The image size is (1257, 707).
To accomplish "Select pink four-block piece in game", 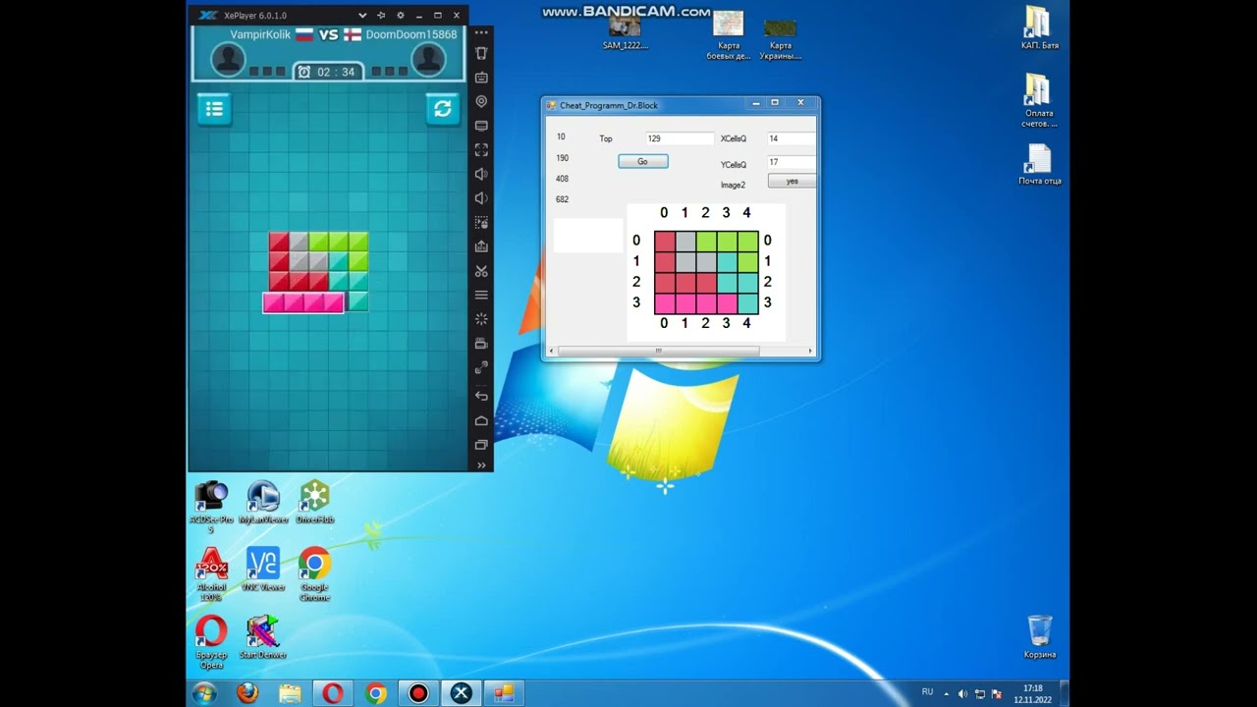I will (x=303, y=302).
